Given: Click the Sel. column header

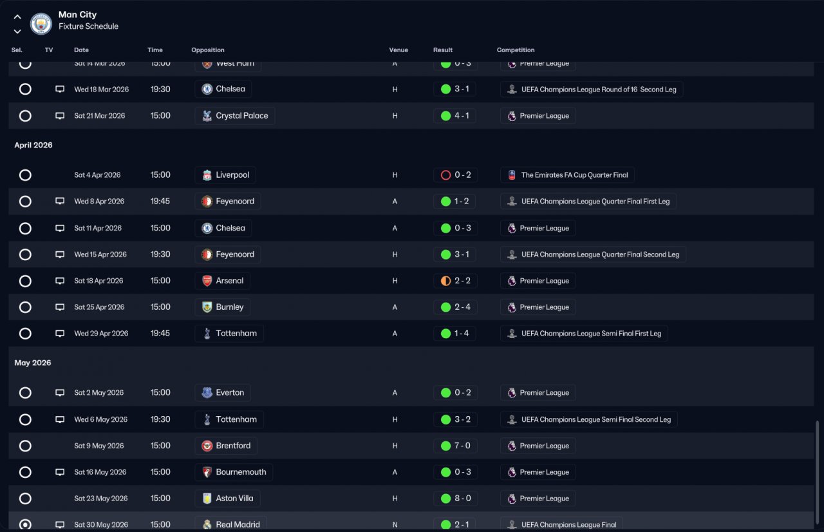Looking at the screenshot, I should [17, 50].
